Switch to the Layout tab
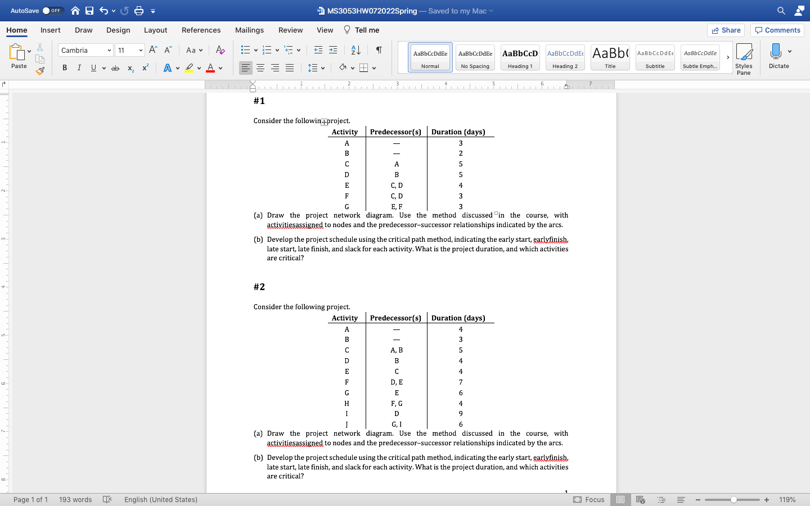 coord(155,30)
